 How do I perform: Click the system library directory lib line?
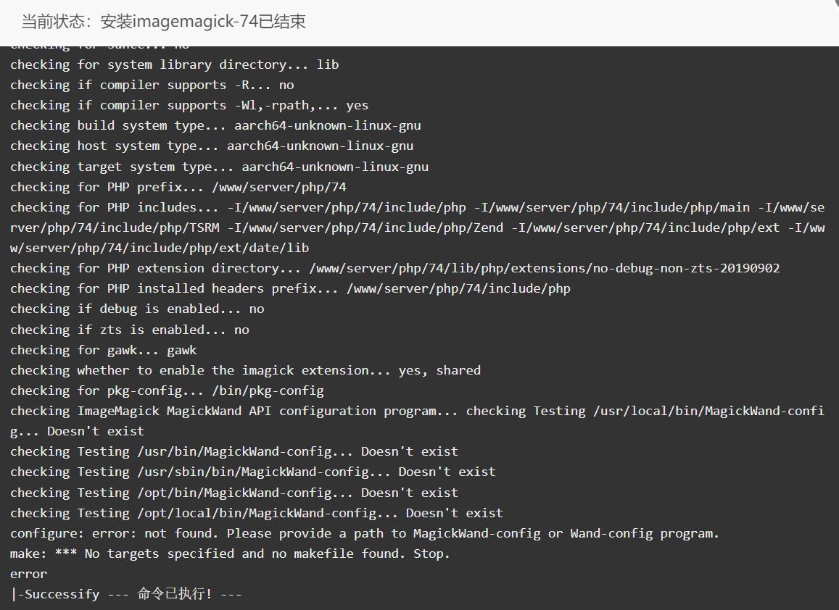click(x=175, y=64)
